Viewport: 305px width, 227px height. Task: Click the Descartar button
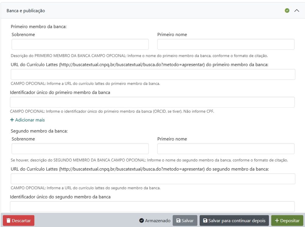coord(19,221)
